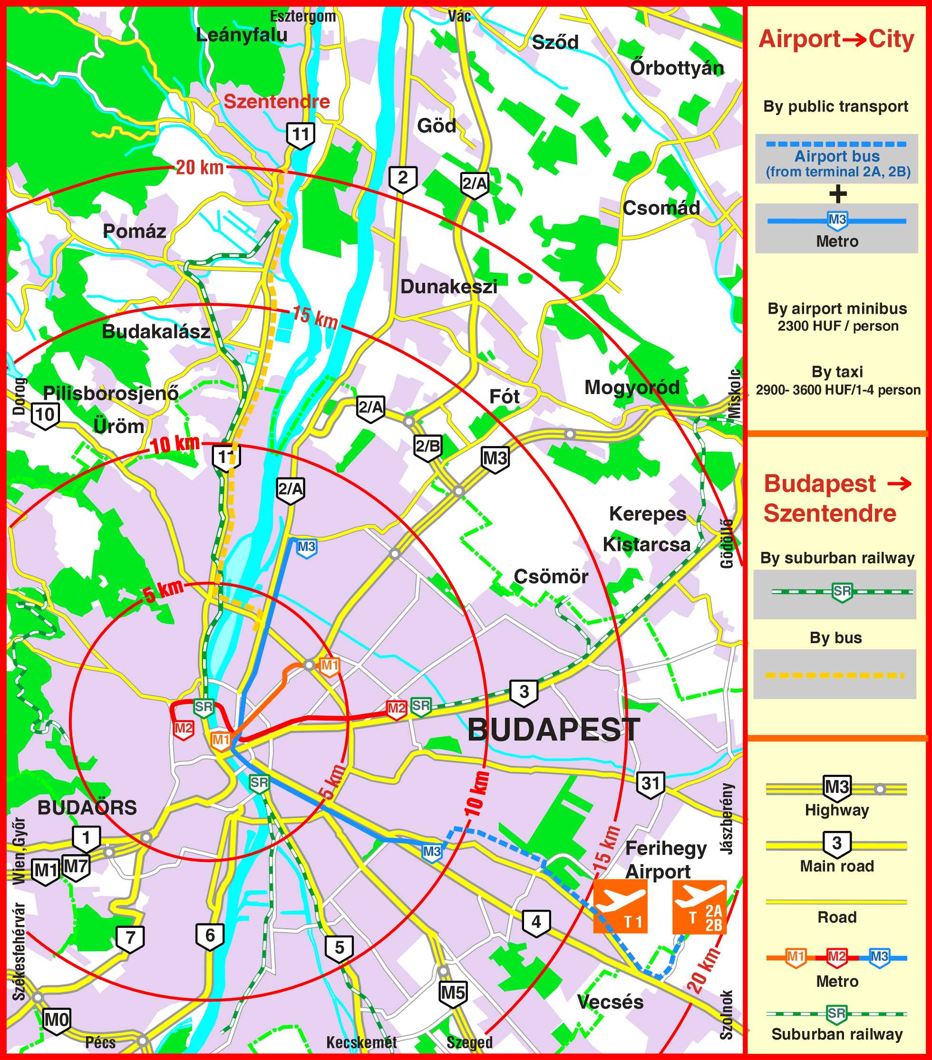
Task: Click the orange T1 airport terminal icon
Action: [x=620, y=906]
